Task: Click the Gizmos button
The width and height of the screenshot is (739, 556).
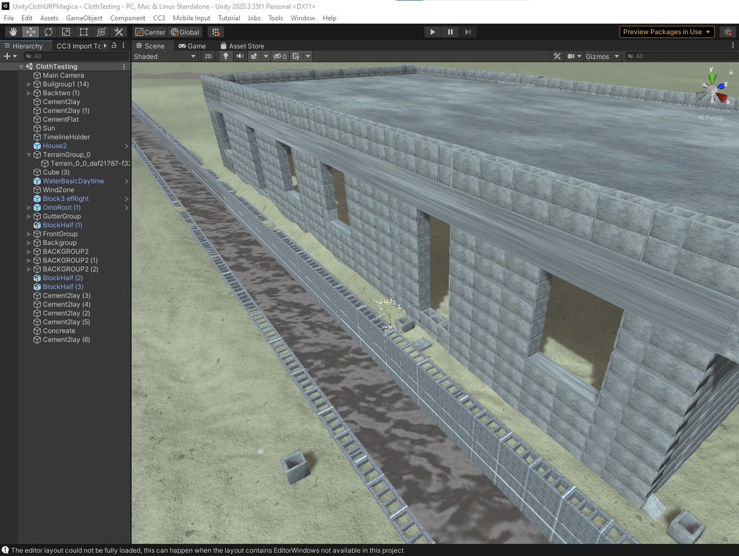Action: [x=597, y=56]
